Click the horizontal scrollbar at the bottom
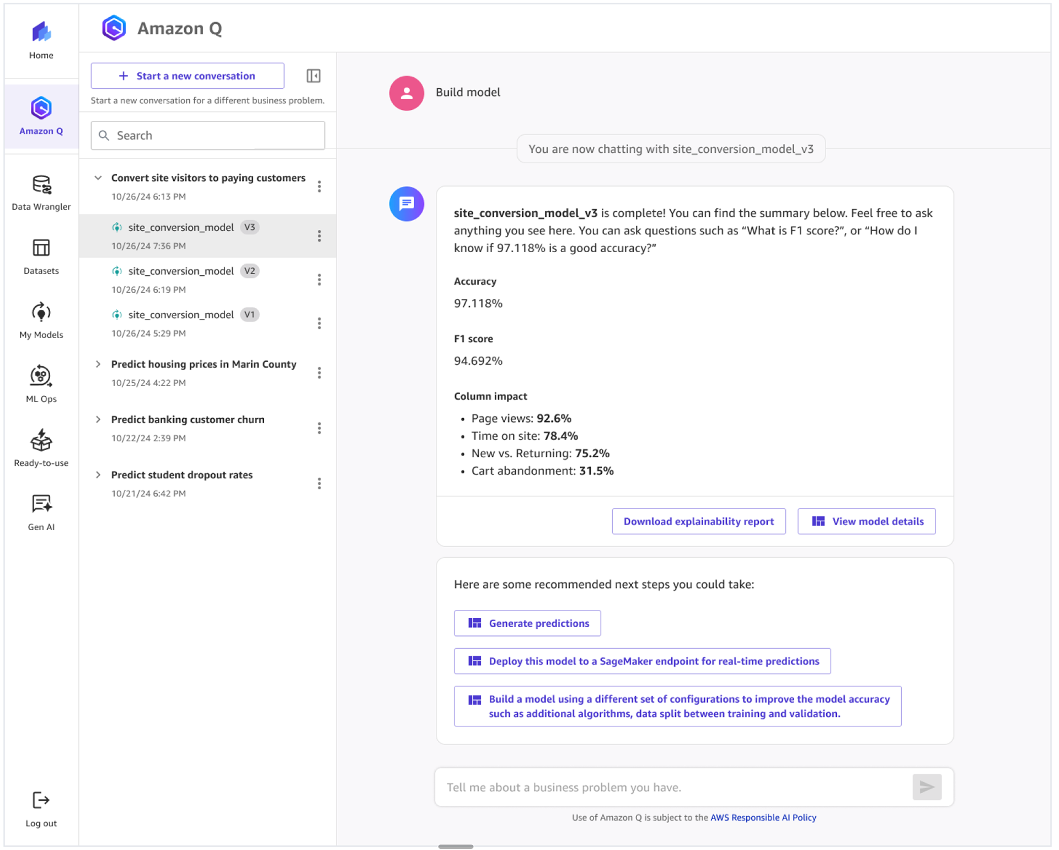Screen dimensions: 1059x850 [456, 847]
